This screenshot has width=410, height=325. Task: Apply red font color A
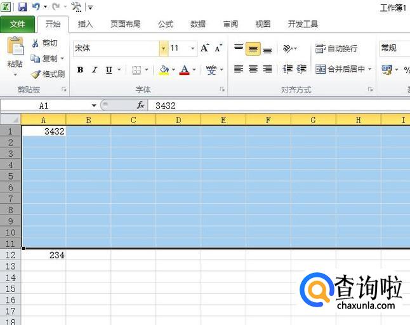[184, 70]
